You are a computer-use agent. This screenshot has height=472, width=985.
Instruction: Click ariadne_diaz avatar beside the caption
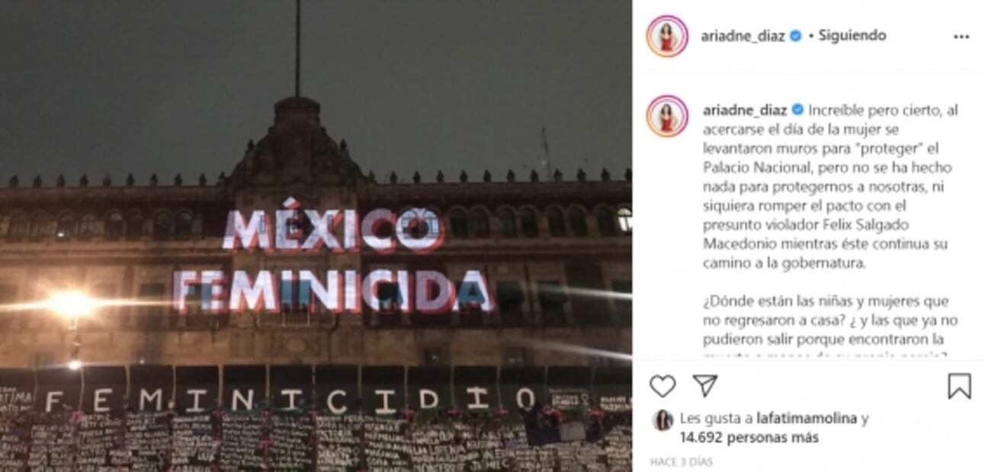667,116
